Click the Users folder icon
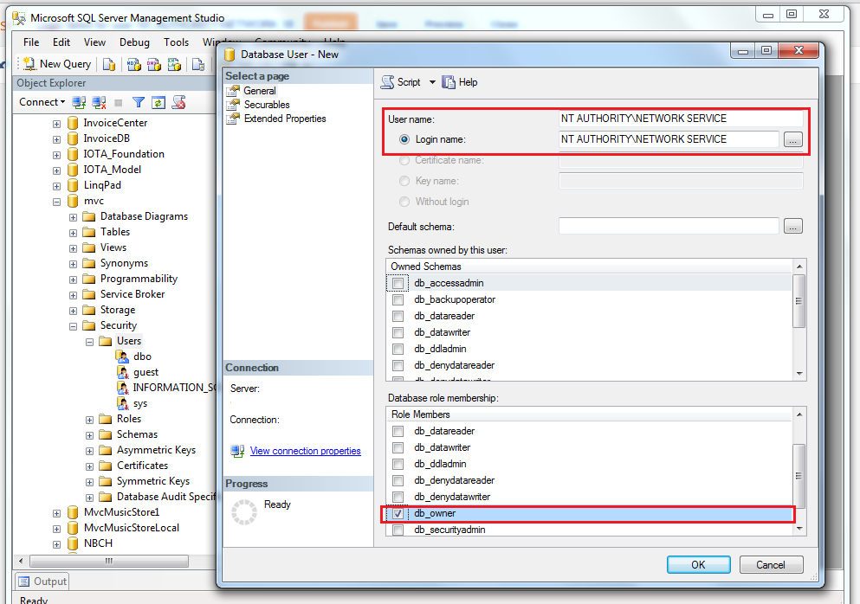 pos(106,341)
